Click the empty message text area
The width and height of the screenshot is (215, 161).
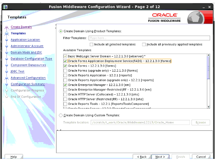134,142
